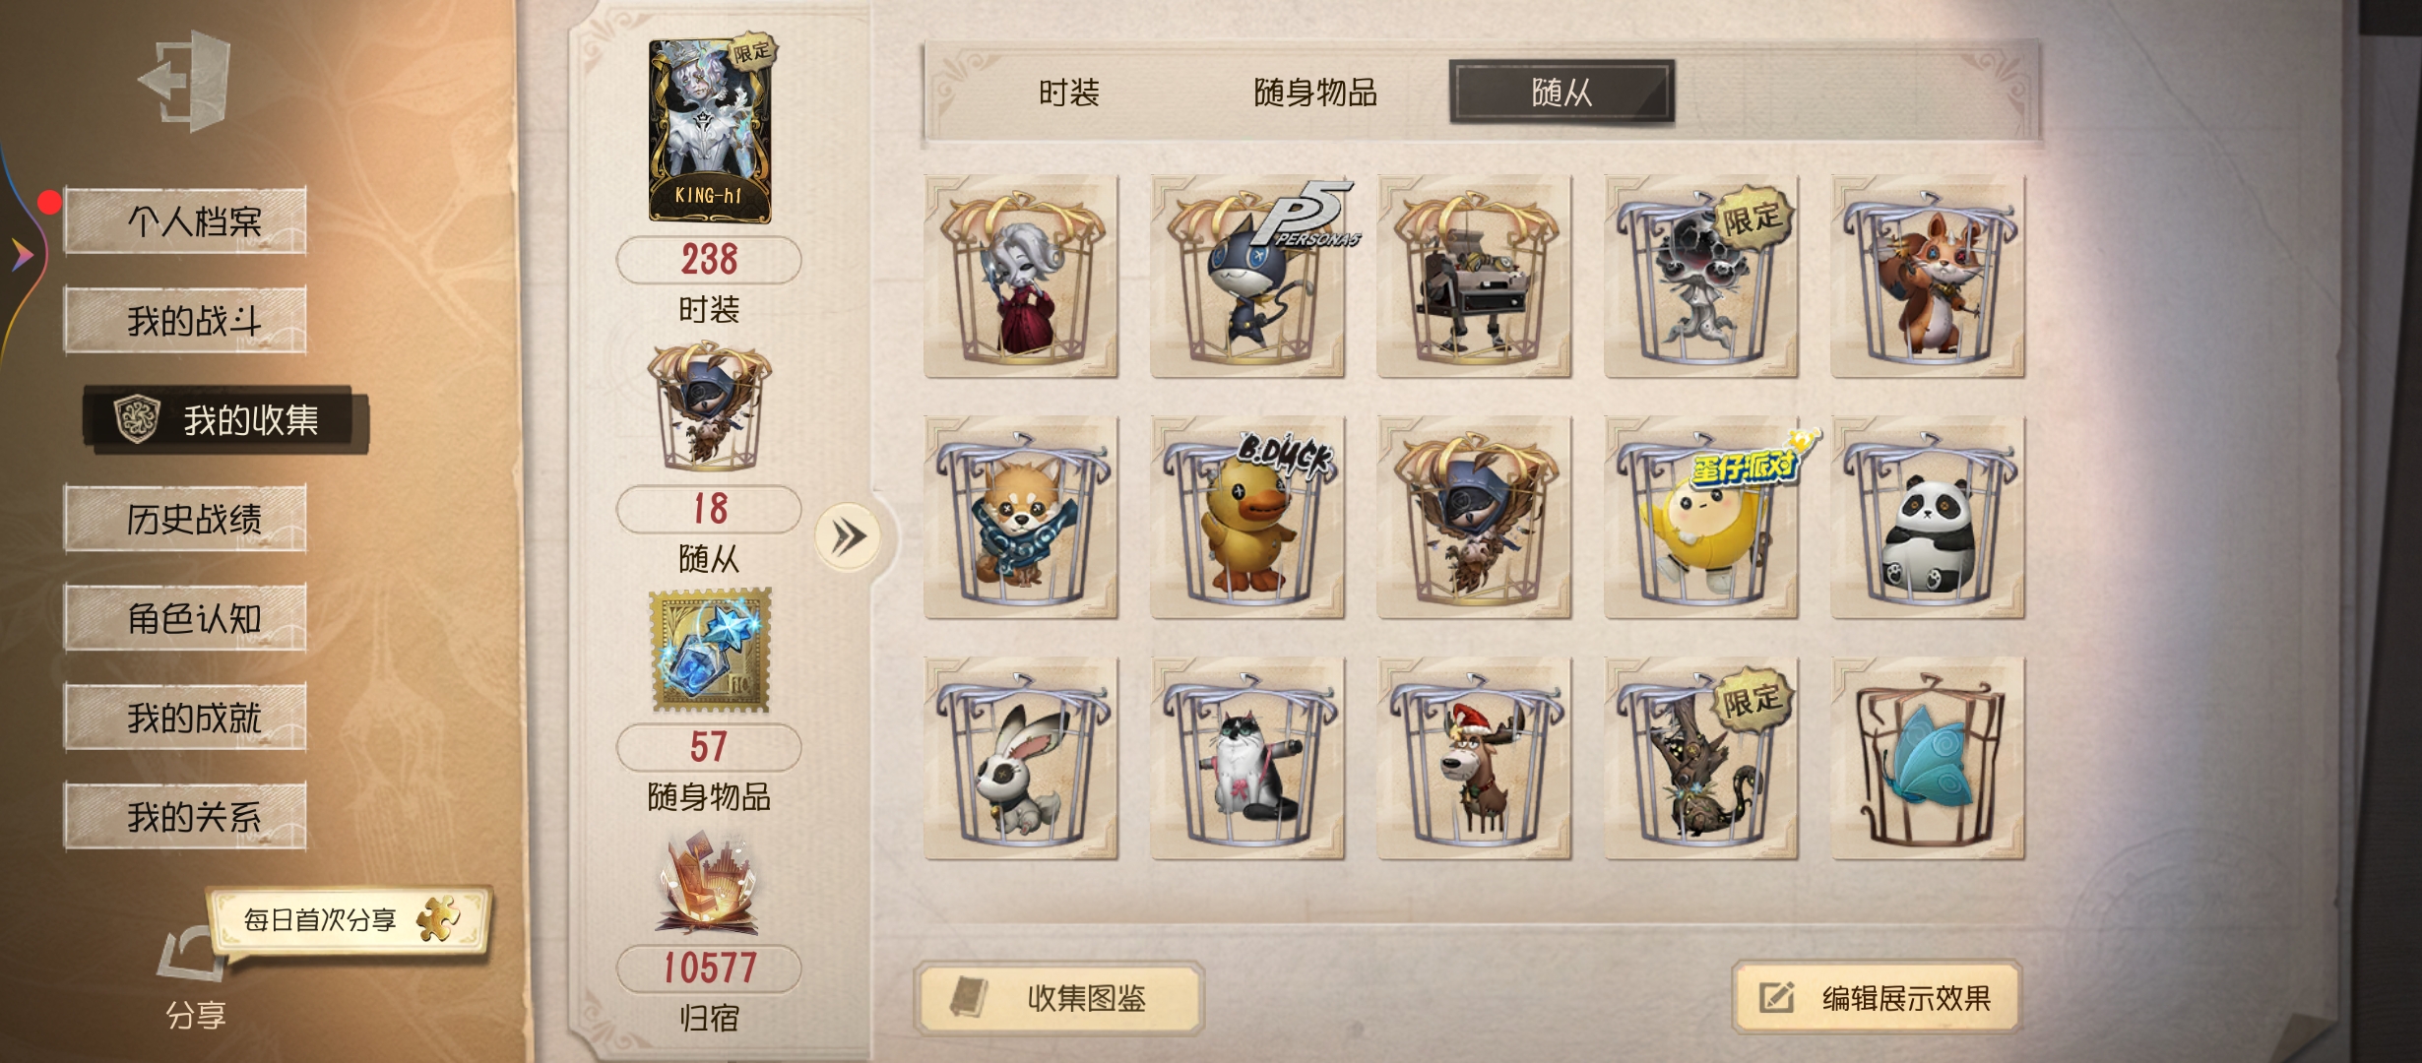Image resolution: width=2422 pixels, height=1063 pixels.
Task: Choose the panda pet in cage
Action: tap(1927, 518)
